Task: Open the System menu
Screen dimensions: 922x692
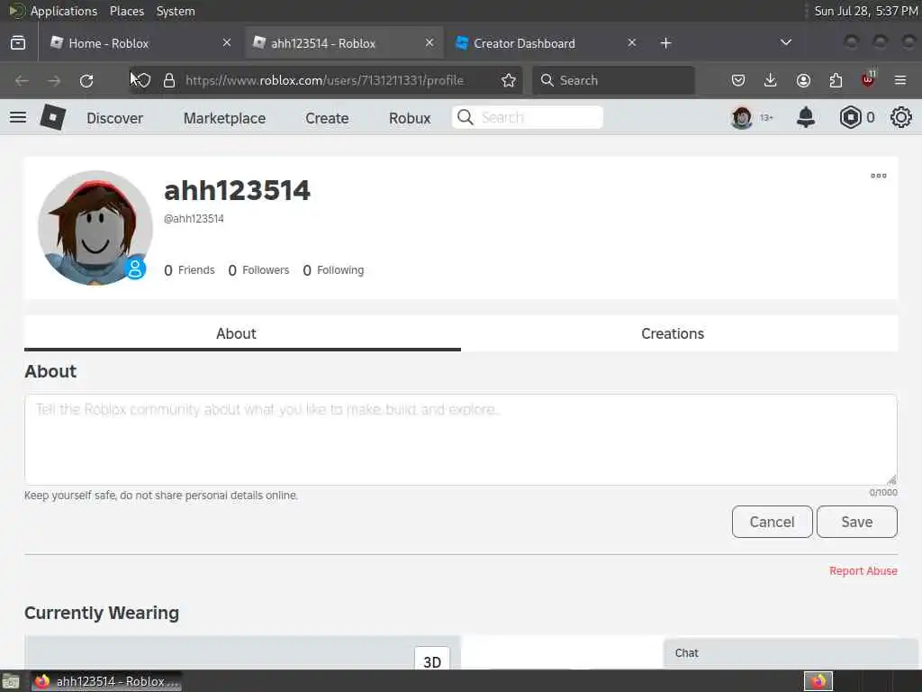Action: click(176, 11)
